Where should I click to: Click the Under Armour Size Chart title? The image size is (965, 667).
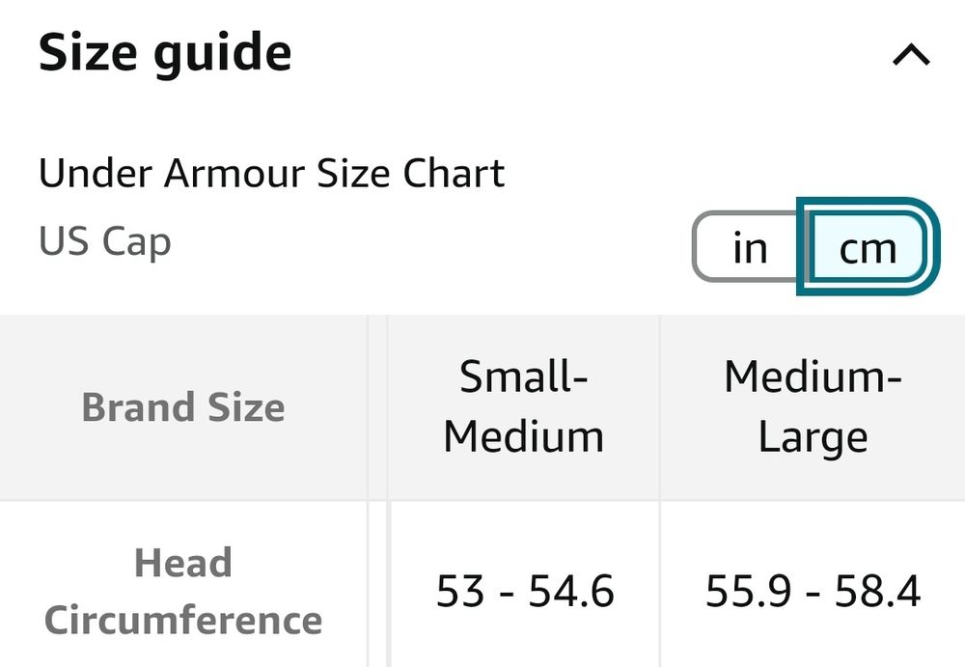pyautogui.click(x=271, y=174)
